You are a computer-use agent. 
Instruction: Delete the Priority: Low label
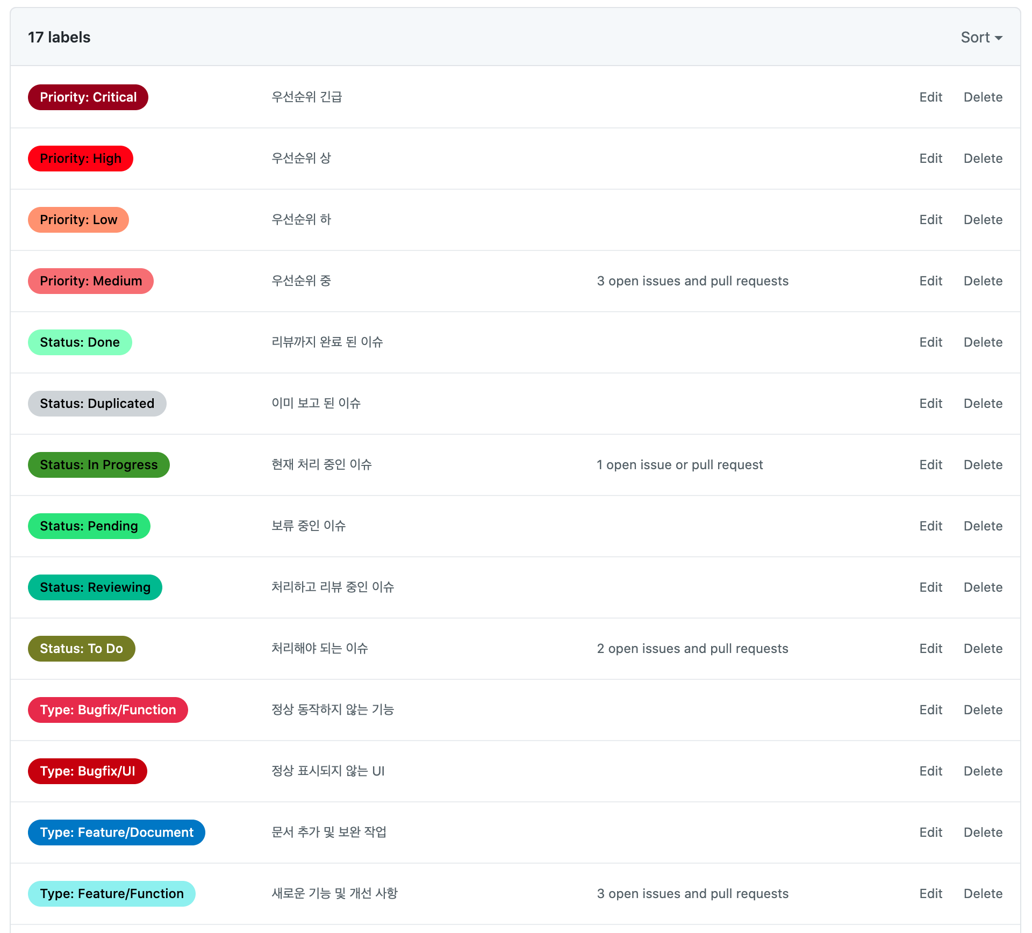coord(983,220)
